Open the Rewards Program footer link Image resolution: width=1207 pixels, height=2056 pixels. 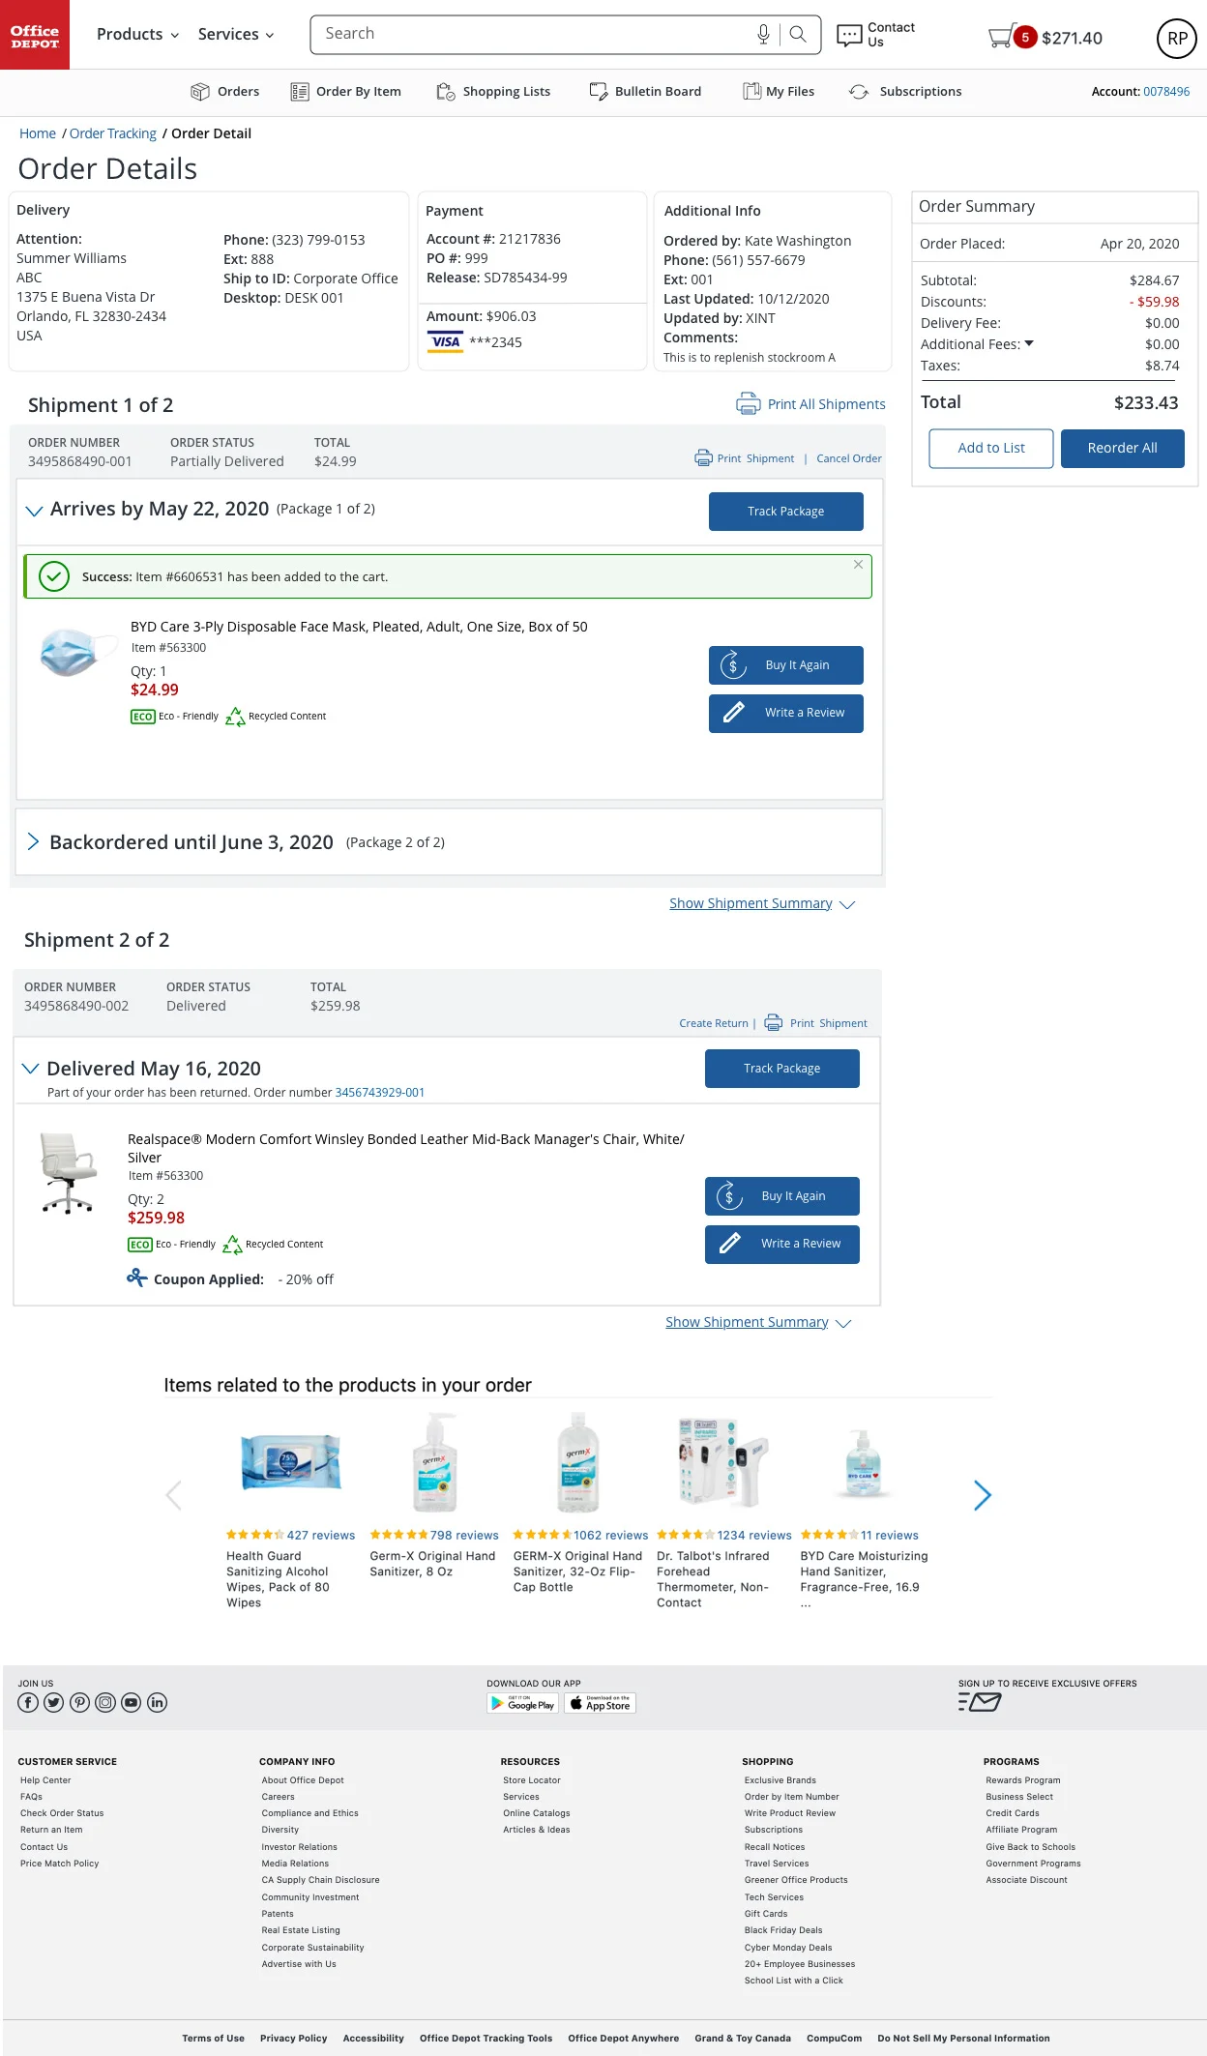[1023, 1780]
